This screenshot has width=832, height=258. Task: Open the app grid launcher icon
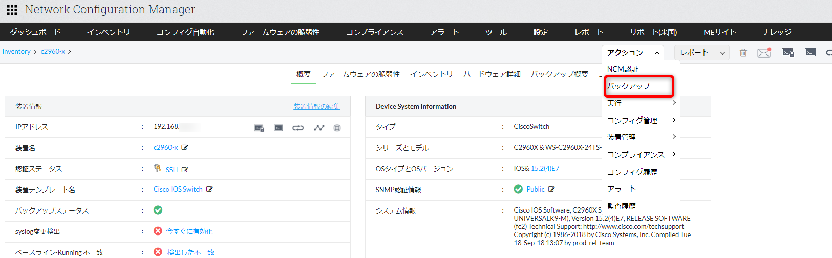pos(12,10)
